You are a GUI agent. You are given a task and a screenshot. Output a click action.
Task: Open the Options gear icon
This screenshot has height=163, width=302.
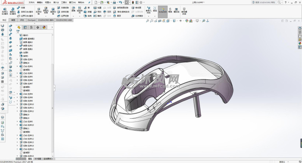point(141,3)
